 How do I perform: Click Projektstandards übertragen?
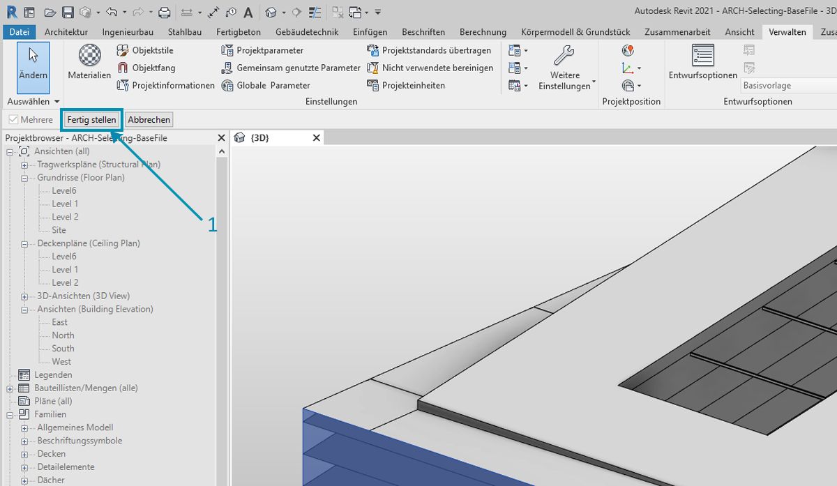click(x=428, y=50)
